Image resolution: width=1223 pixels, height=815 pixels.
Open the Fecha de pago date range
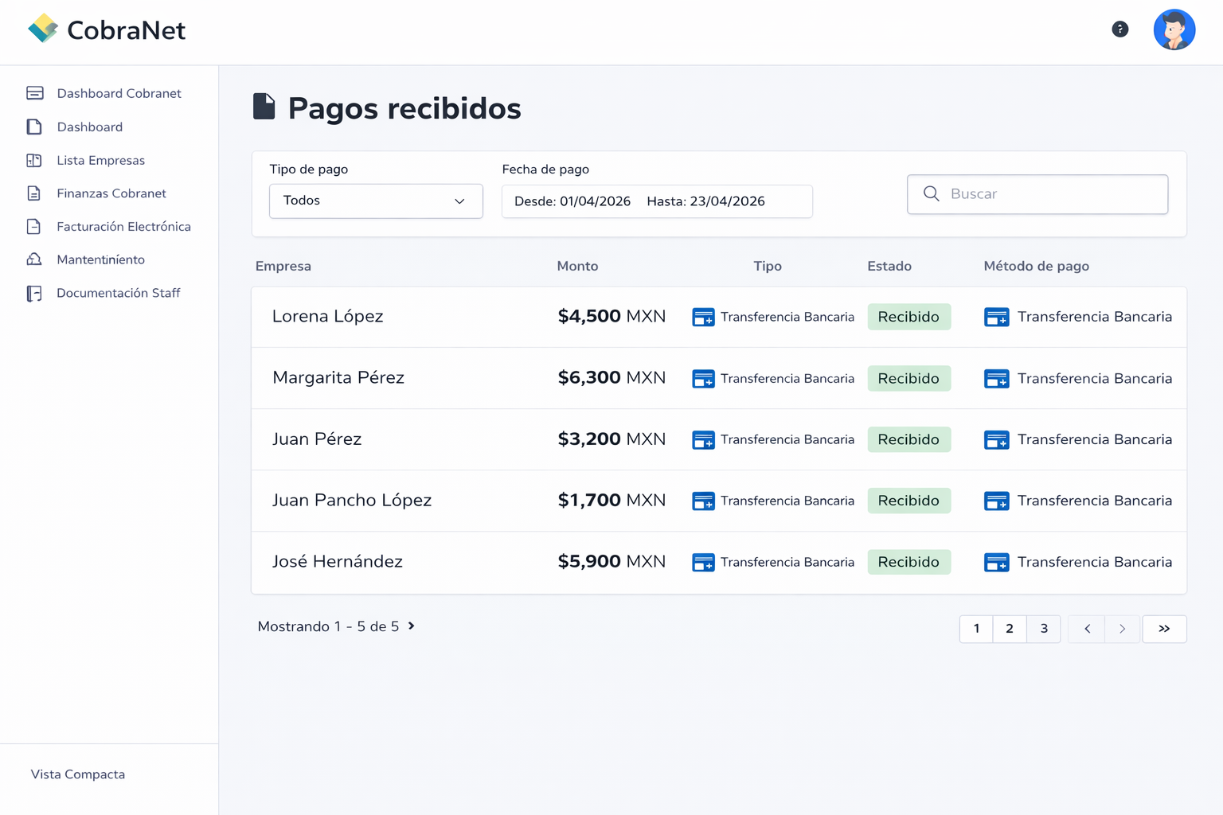[656, 201]
